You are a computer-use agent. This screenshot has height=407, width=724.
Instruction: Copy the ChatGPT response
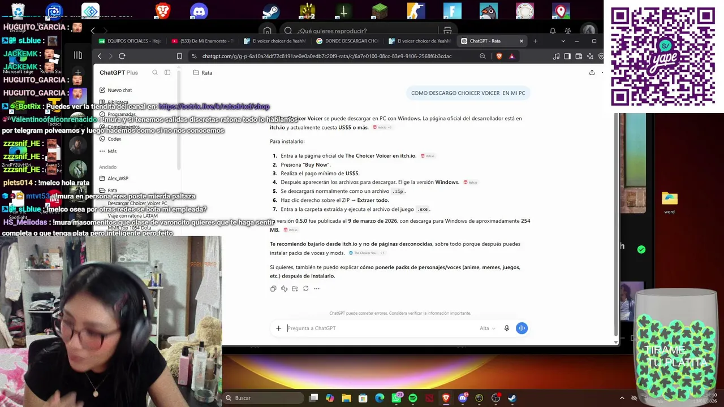point(273,288)
